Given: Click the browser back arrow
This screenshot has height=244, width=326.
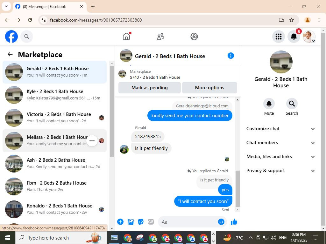Looking at the screenshot, I should pyautogui.click(x=7, y=20).
